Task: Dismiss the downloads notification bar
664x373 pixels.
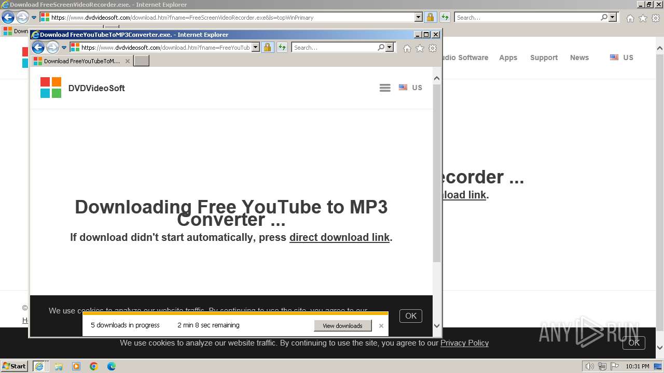Action: point(381,326)
